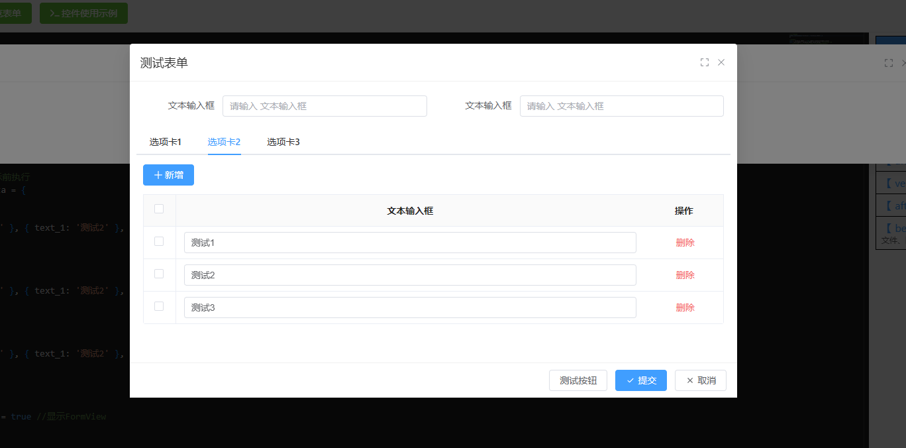906x448 pixels.
Task: Cancel the dialog with 取消 button
Action: pyautogui.click(x=700, y=380)
